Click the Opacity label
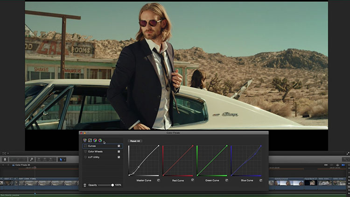The height and width of the screenshot is (197, 350). coord(92,185)
